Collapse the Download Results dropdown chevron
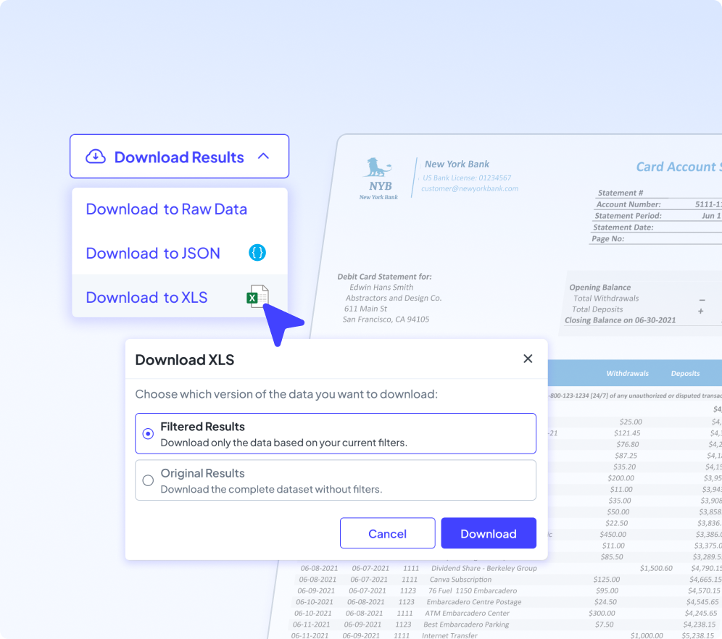Viewport: 722px width, 639px height. point(264,156)
